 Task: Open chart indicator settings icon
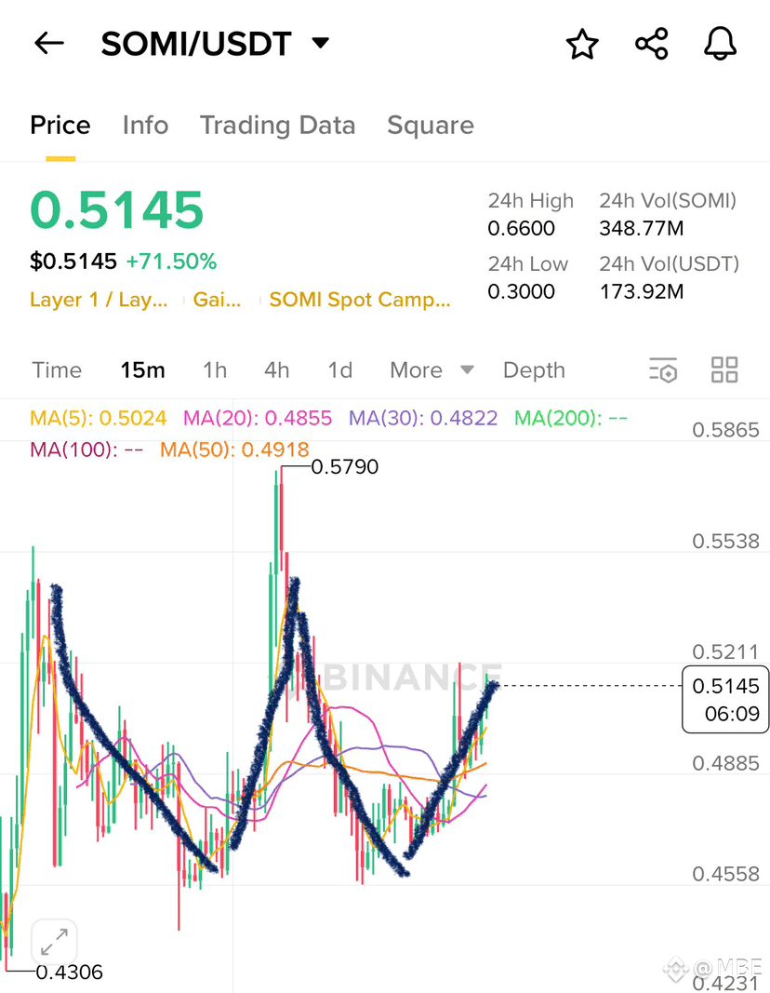click(663, 369)
